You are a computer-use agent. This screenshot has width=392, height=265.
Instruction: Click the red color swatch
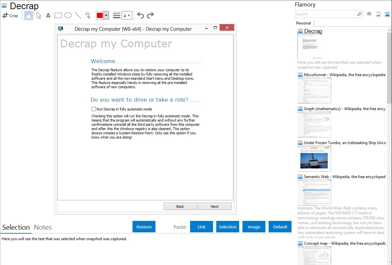coord(100,15)
